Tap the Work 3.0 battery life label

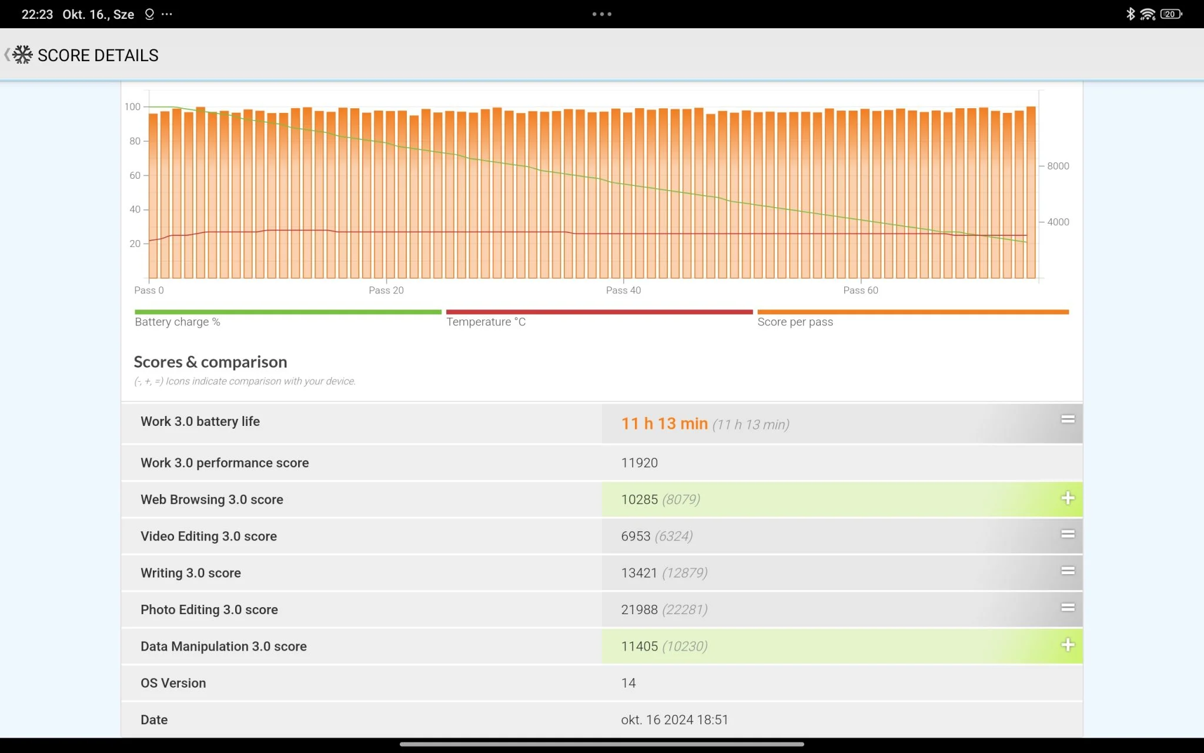(200, 421)
